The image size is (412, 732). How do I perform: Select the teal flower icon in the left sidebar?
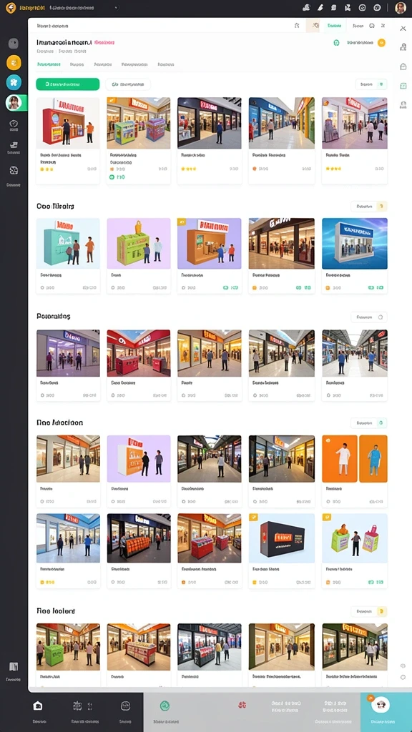tap(14, 82)
